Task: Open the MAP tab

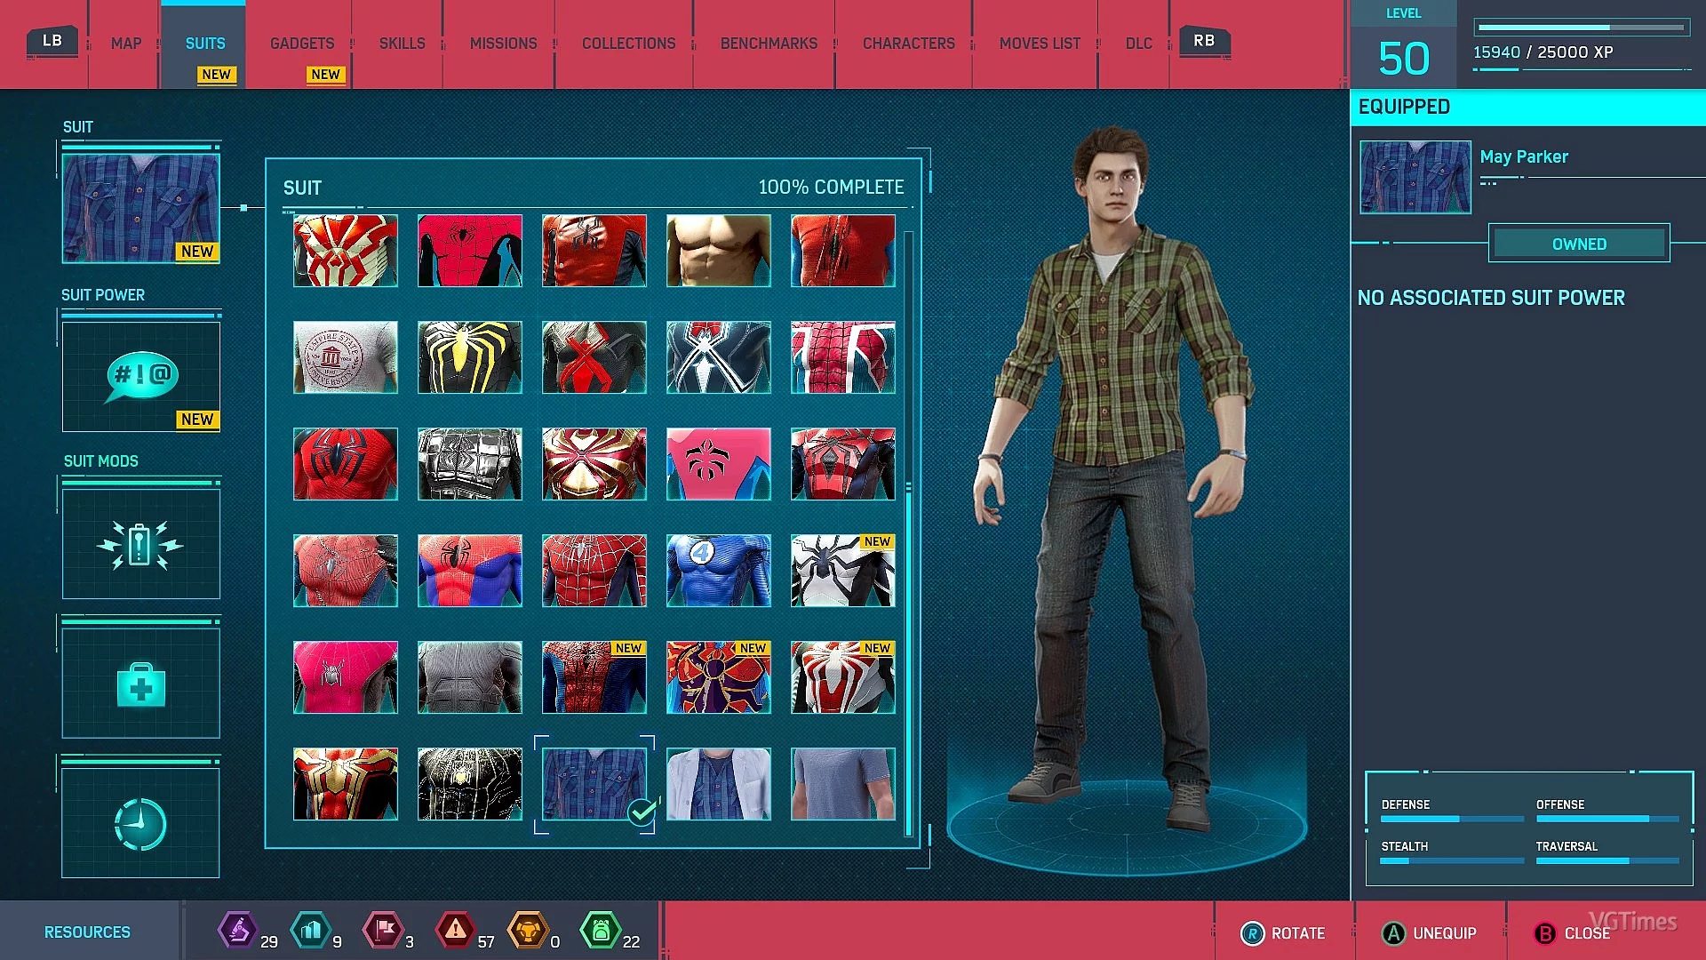Action: (126, 44)
